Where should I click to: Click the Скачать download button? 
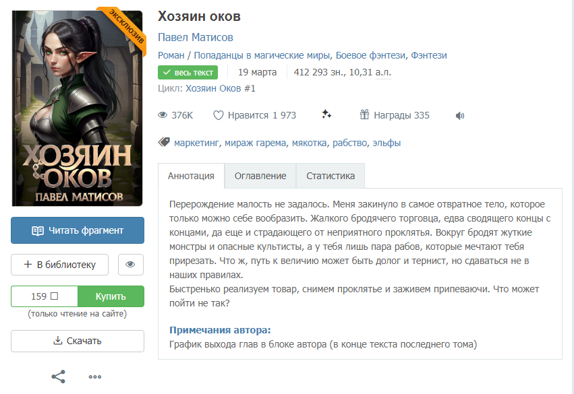tap(78, 341)
